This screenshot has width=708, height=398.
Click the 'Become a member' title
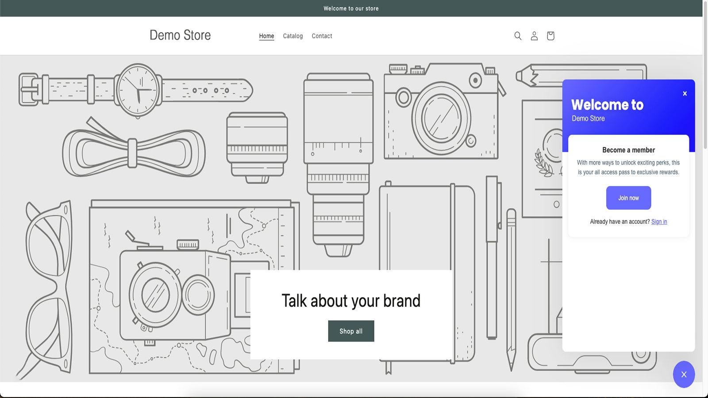[628, 150]
